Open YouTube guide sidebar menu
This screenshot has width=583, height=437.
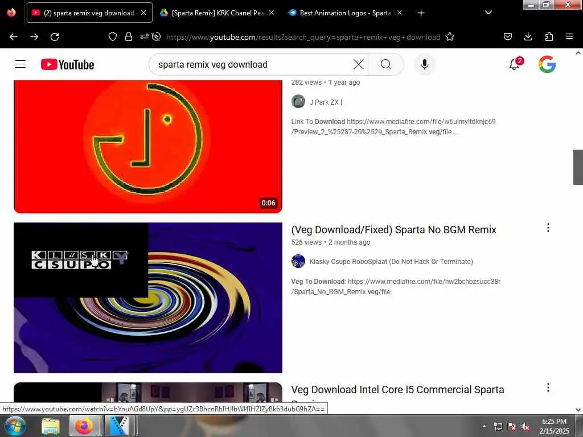pos(20,64)
